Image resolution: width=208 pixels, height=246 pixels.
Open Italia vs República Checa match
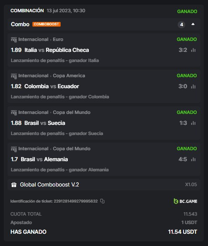click(x=57, y=50)
